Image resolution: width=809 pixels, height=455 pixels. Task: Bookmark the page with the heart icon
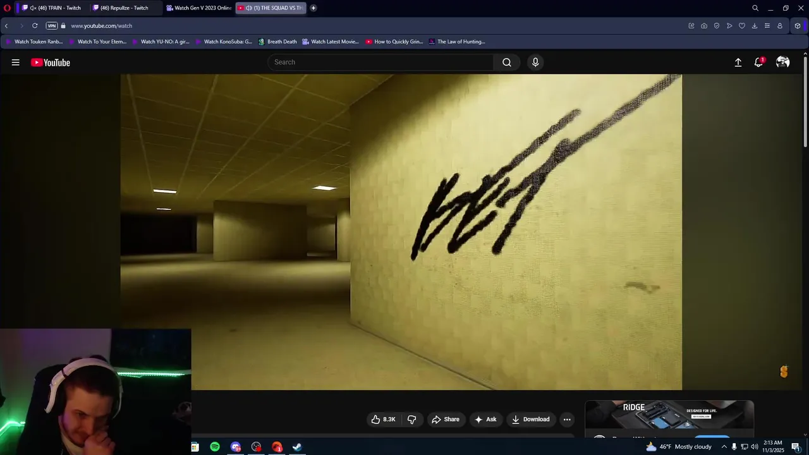pyautogui.click(x=742, y=26)
